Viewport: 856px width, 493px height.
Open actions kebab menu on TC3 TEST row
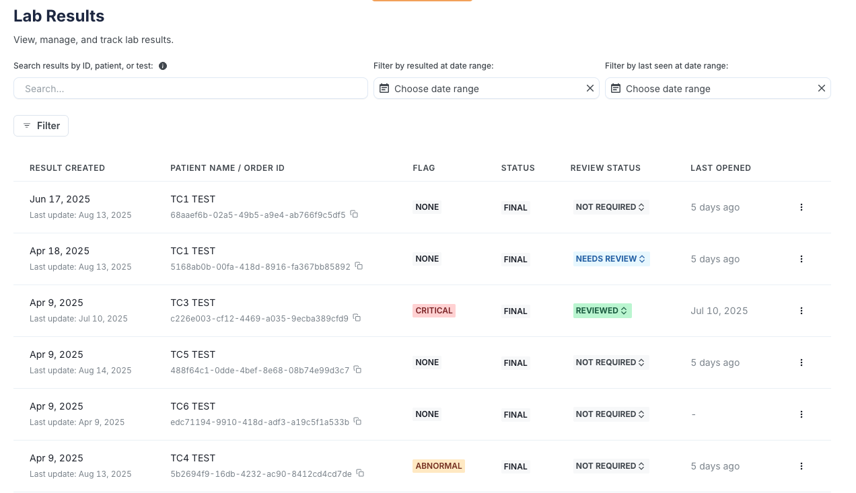(801, 311)
